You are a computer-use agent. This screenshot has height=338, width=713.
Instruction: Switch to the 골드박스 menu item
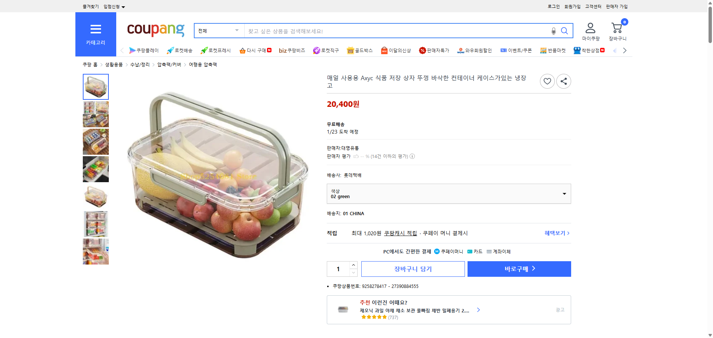click(360, 50)
